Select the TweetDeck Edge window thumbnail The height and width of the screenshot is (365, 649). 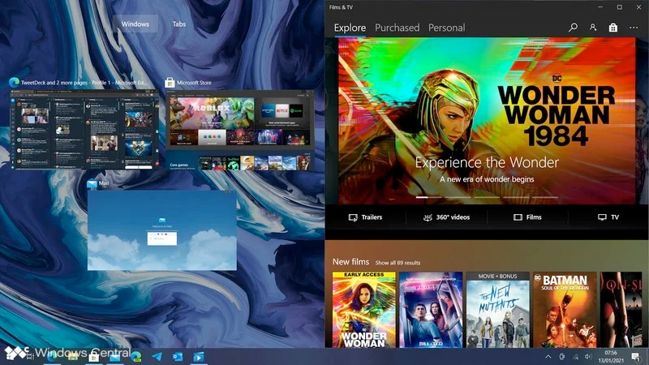coord(84,130)
